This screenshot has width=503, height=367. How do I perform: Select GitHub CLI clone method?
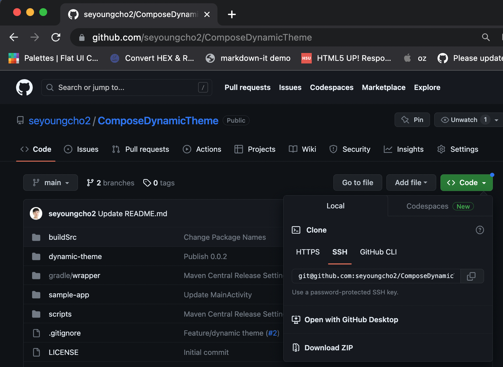point(378,252)
